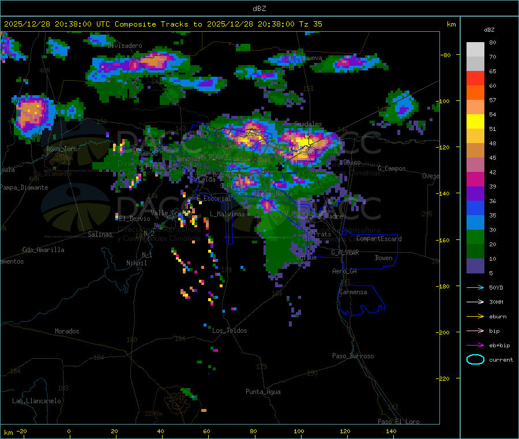Click the eburn yellow arrow legend icon

475,317
